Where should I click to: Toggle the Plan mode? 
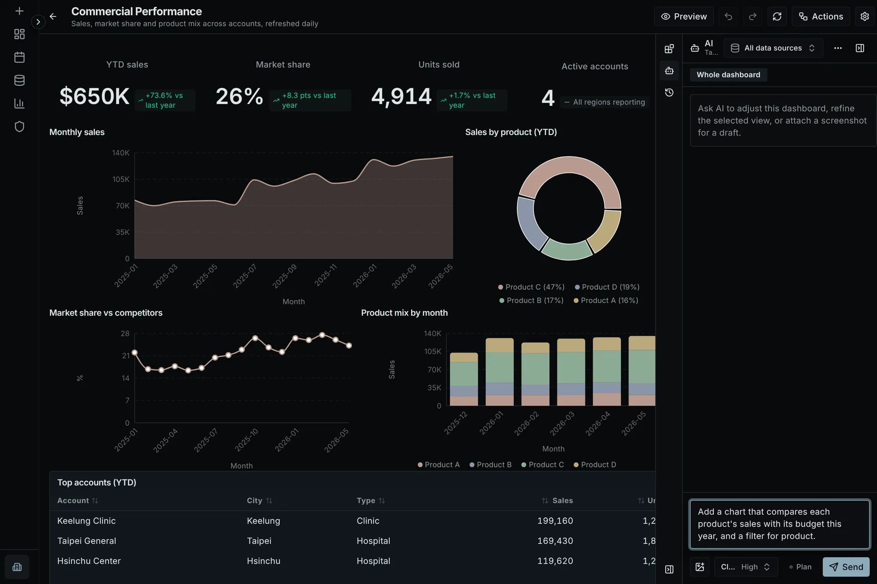click(800, 567)
